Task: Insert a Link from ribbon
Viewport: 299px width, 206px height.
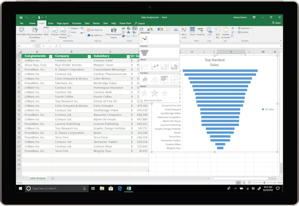Action: click(x=209, y=32)
